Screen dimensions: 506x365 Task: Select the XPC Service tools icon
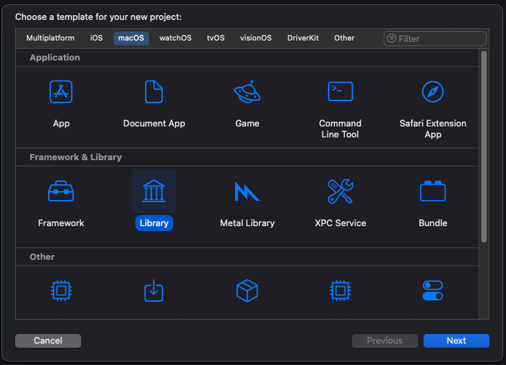pyautogui.click(x=340, y=191)
